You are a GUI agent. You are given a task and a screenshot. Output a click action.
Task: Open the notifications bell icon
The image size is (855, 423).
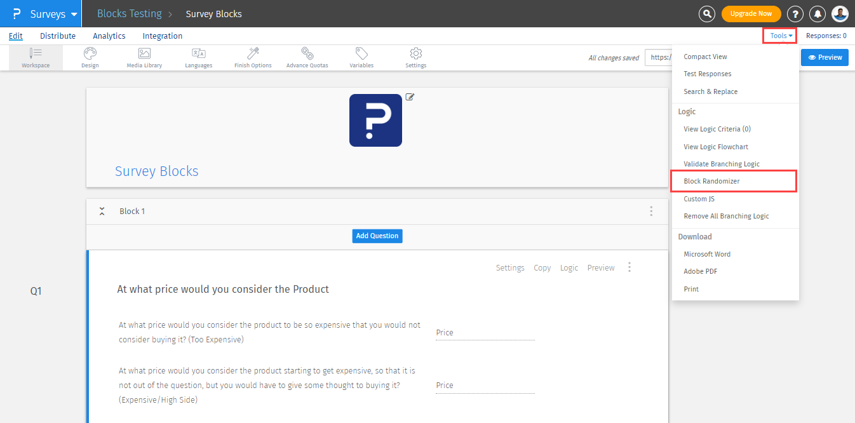(x=818, y=13)
